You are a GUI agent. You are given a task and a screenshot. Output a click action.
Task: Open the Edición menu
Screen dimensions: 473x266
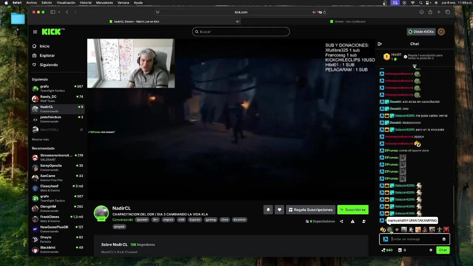pyautogui.click(x=47, y=3)
